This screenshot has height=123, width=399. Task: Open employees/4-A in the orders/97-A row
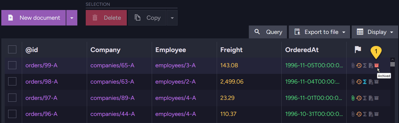tap(176, 98)
